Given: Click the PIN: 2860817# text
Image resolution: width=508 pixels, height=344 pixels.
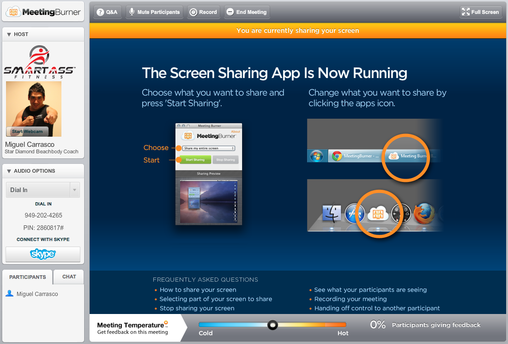Looking at the screenshot, I should tap(43, 228).
